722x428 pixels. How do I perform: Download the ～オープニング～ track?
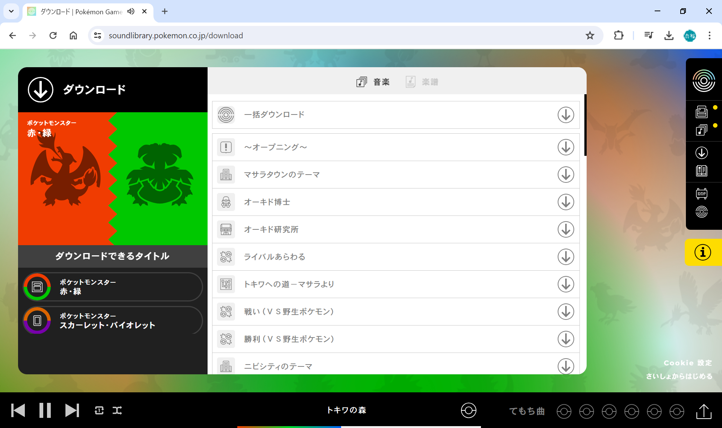[x=566, y=147]
